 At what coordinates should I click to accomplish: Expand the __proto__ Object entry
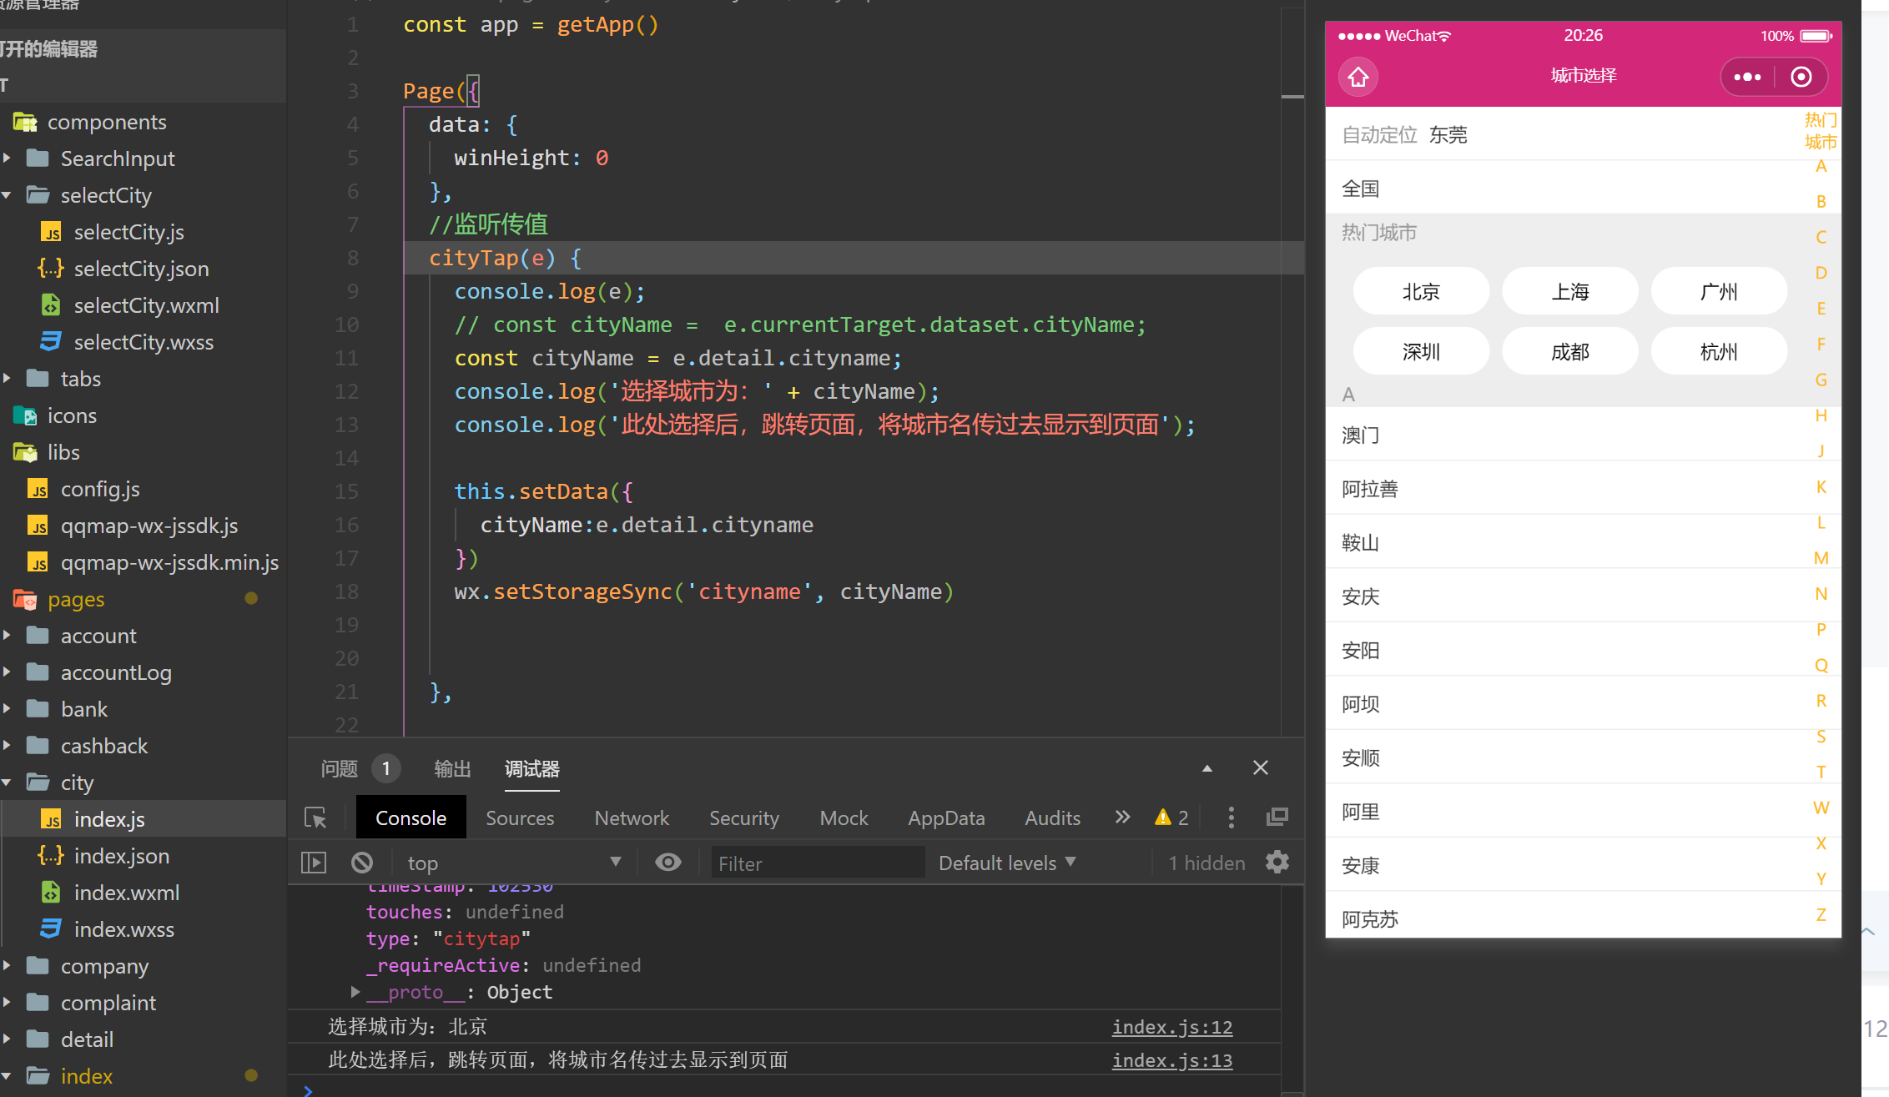(x=356, y=992)
